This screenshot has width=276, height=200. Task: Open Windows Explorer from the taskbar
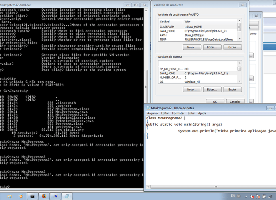point(10,196)
